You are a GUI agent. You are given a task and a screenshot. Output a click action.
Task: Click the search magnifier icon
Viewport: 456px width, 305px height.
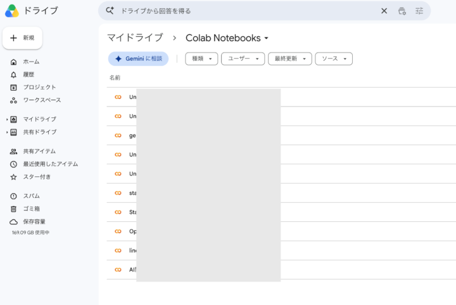click(110, 11)
